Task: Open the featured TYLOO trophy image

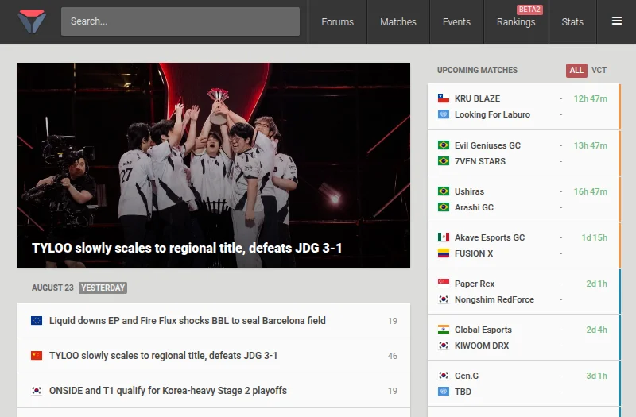Action: tap(214, 165)
